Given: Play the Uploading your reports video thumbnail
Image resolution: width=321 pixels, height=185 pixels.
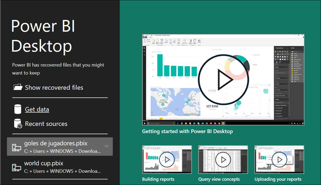Looking at the screenshot, I should pyautogui.click(x=279, y=160).
